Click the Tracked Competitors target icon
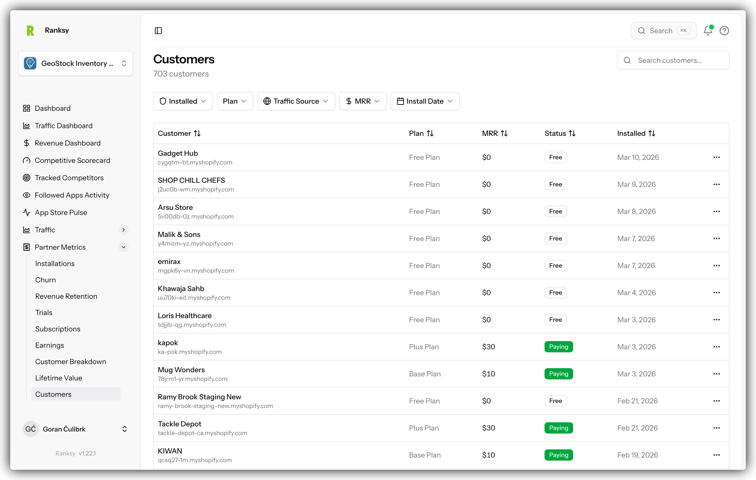This screenshot has width=756, height=480. [26, 178]
